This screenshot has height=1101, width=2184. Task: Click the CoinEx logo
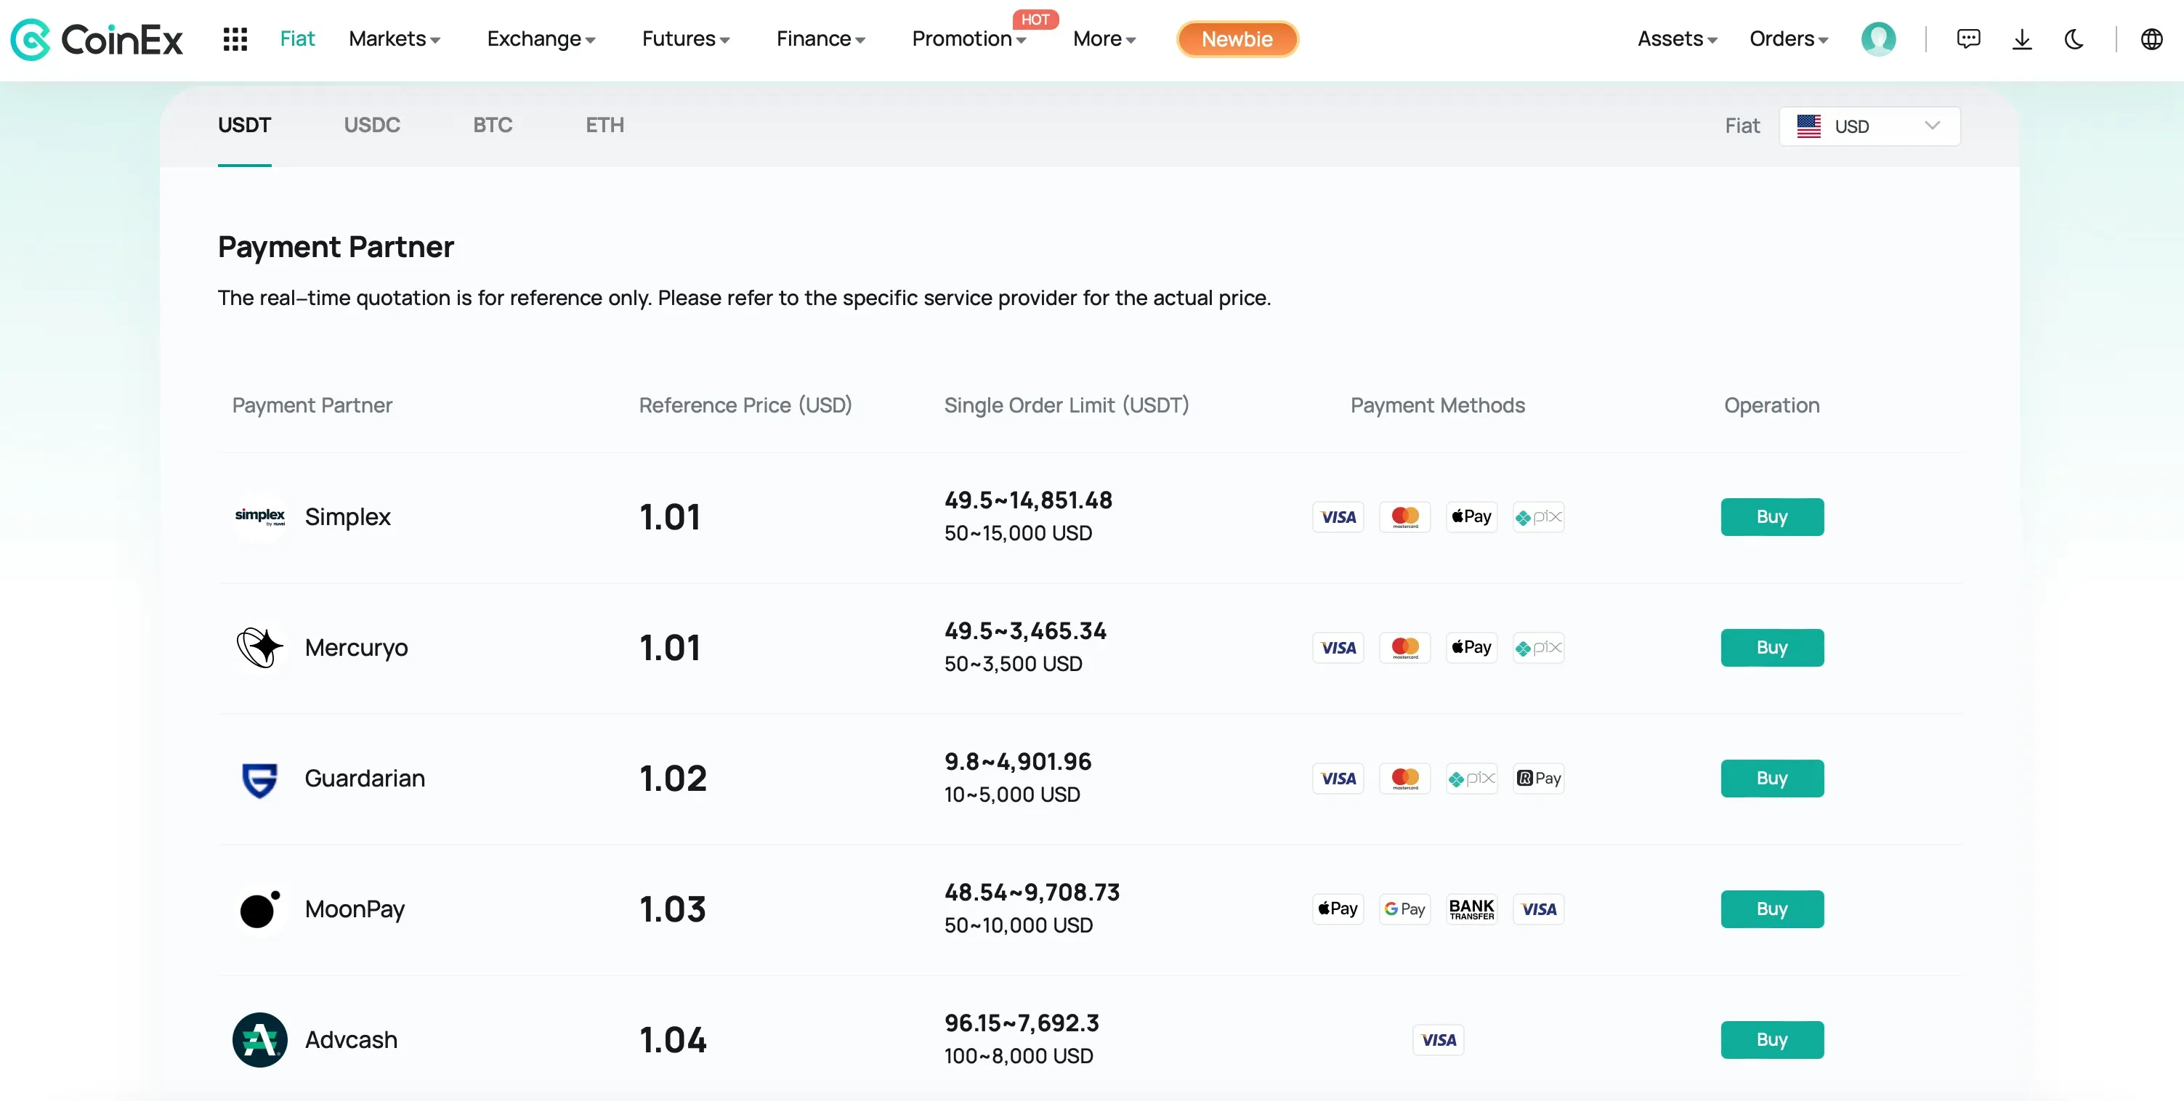click(97, 39)
